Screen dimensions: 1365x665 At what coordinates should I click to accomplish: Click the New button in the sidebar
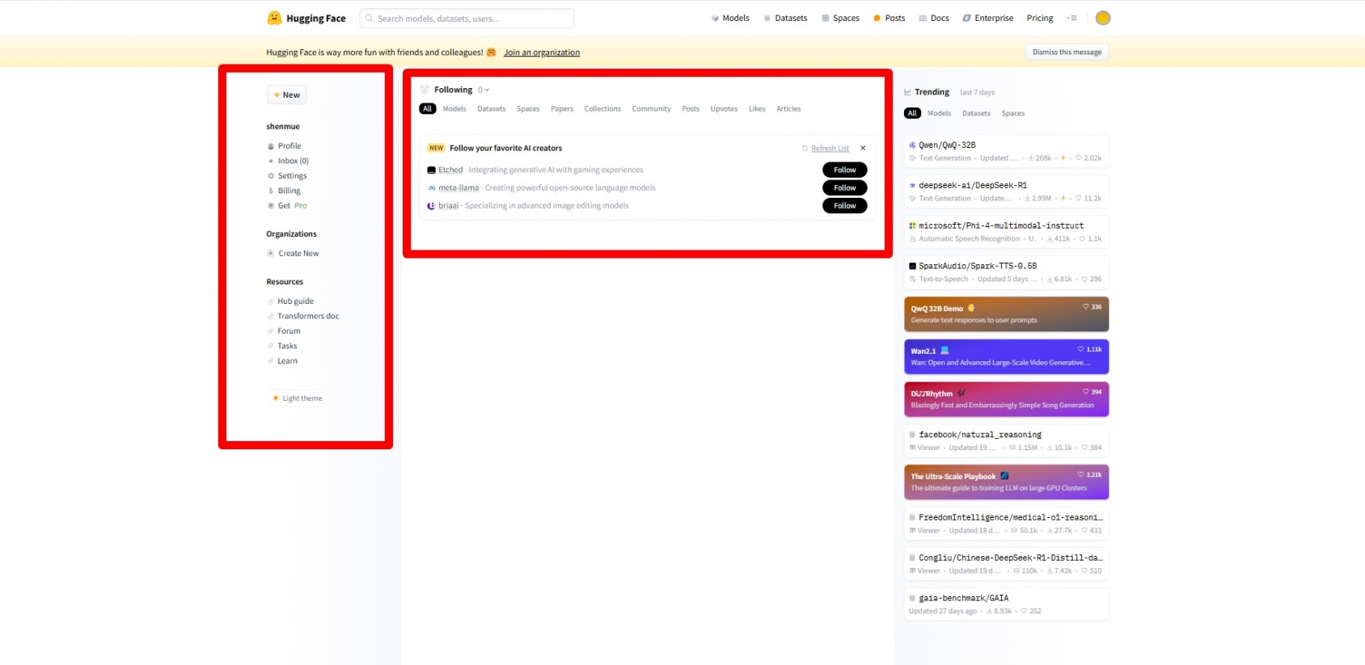tap(287, 95)
